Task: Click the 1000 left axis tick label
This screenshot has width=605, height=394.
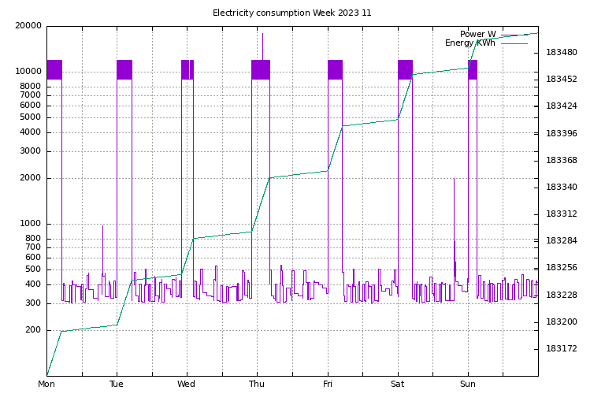Action: (32, 224)
